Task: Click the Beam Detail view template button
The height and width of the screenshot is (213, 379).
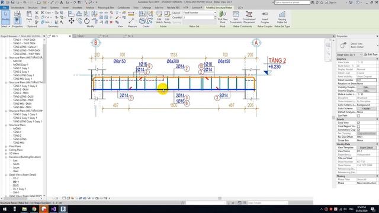Action: 366,147
